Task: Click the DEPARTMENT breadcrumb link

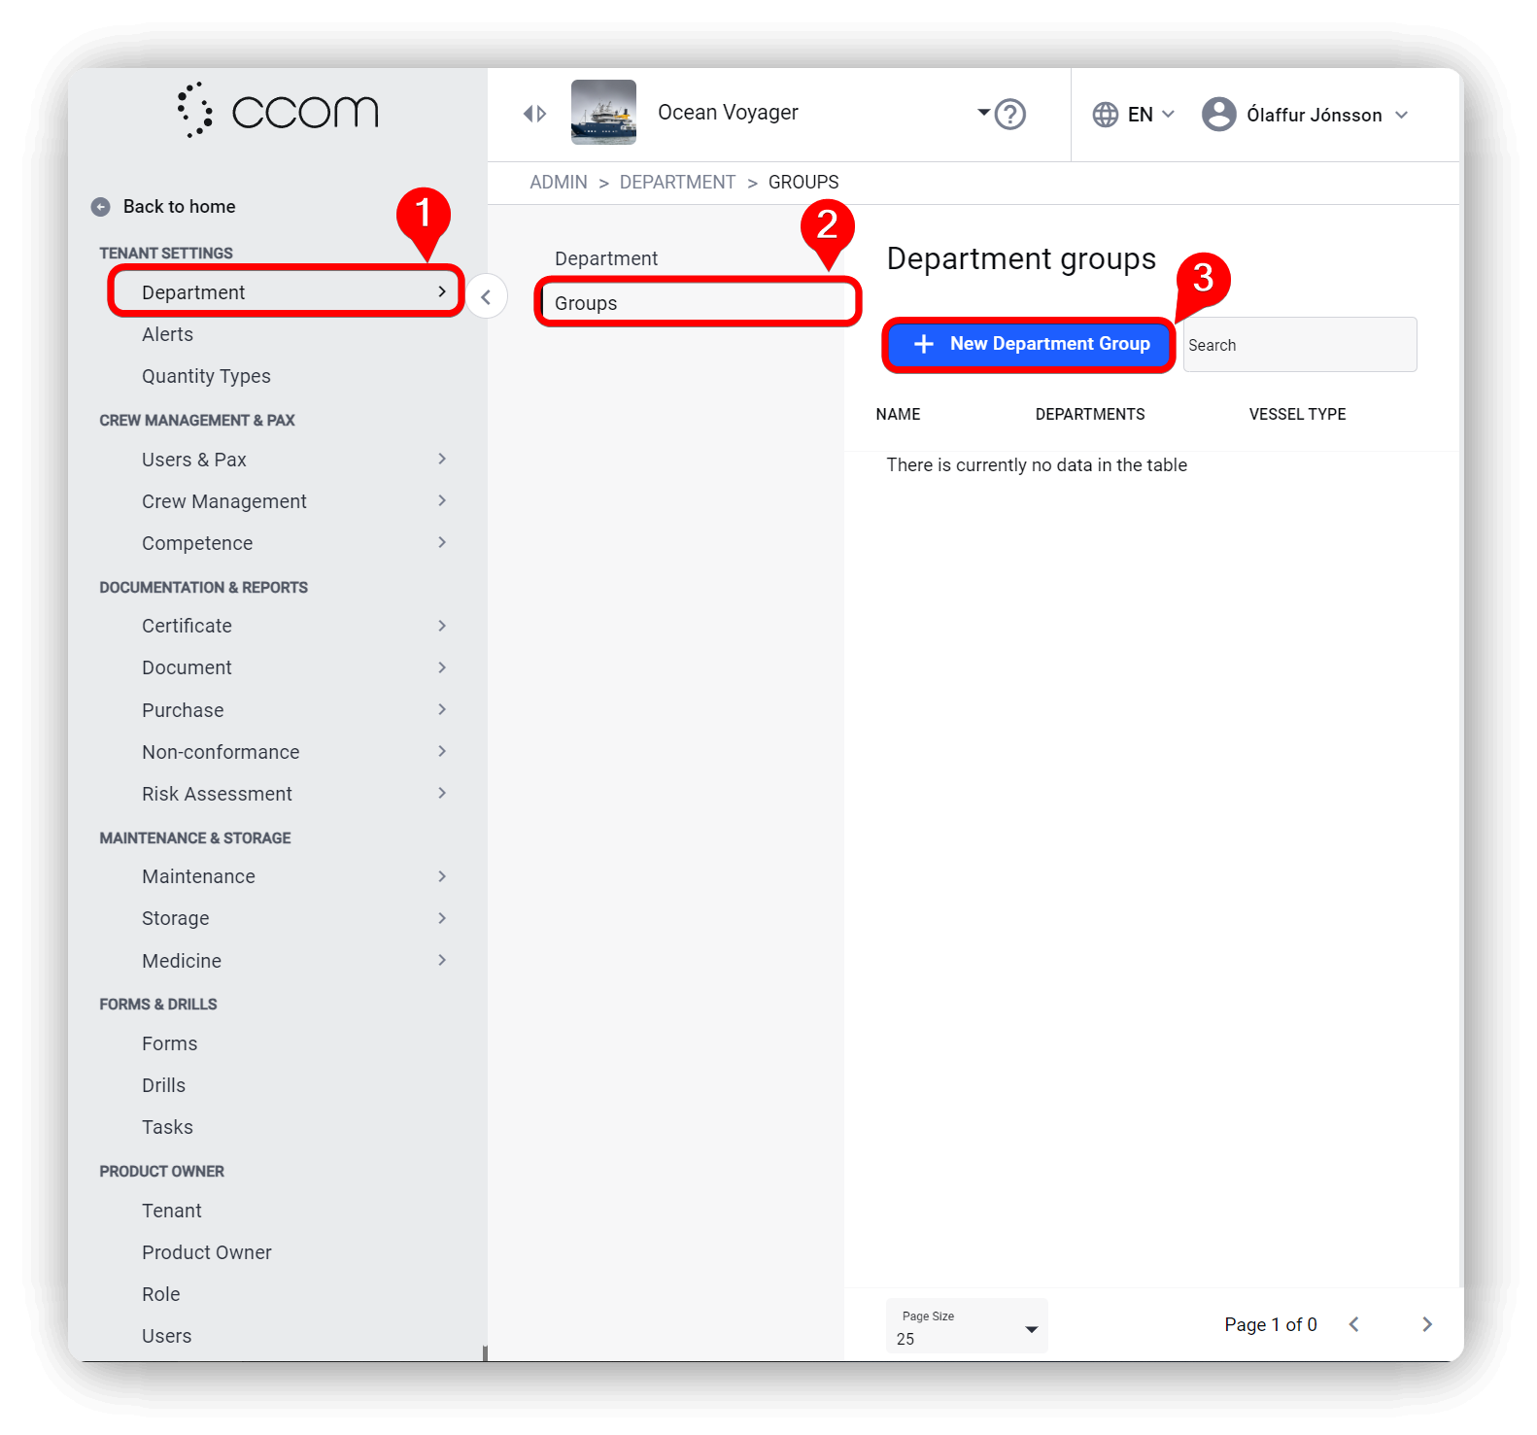Action: [677, 183]
